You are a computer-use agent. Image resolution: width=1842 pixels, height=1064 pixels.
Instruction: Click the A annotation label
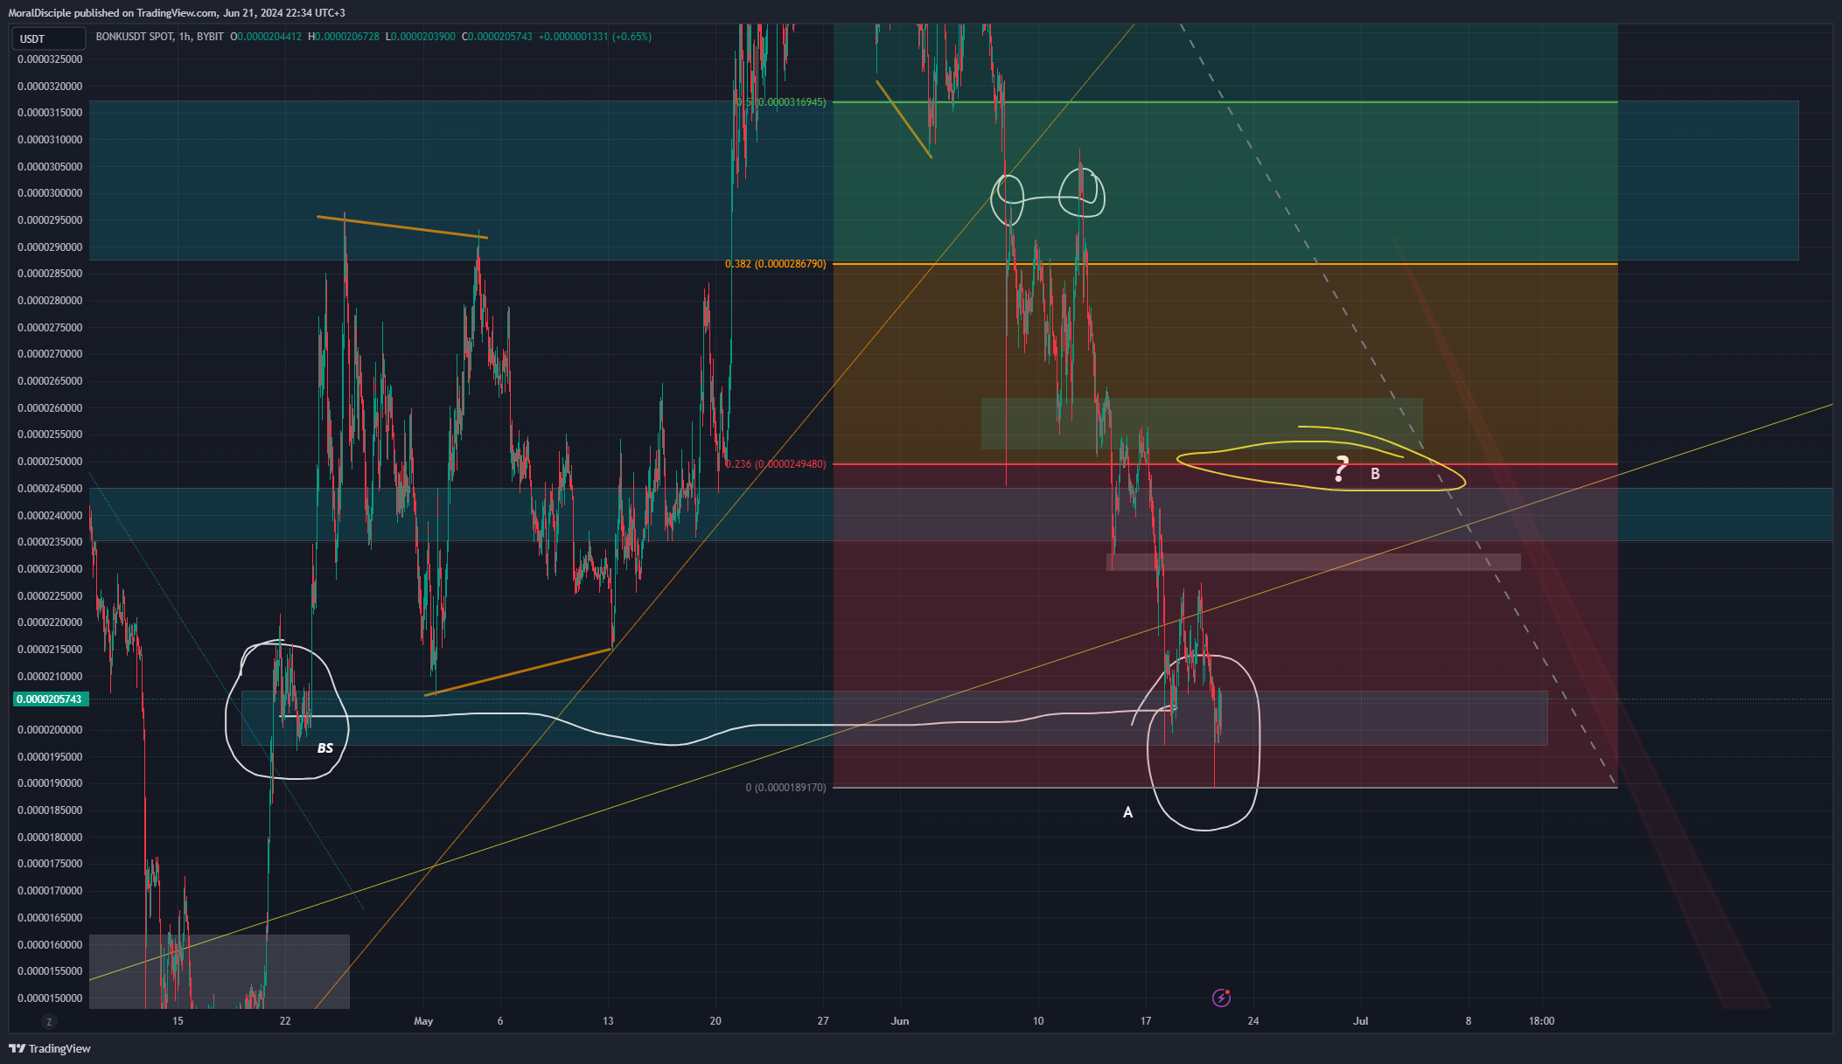pos(1127,812)
